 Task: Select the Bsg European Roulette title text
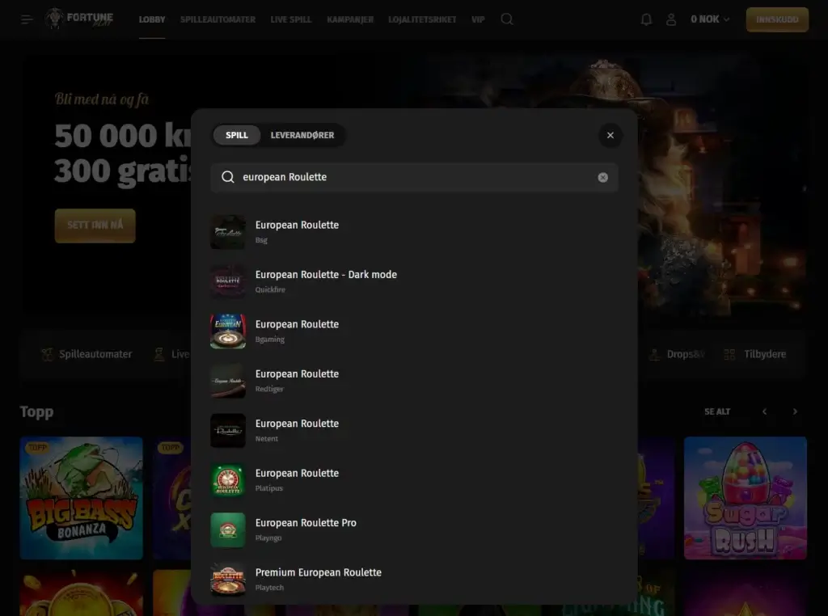point(297,225)
